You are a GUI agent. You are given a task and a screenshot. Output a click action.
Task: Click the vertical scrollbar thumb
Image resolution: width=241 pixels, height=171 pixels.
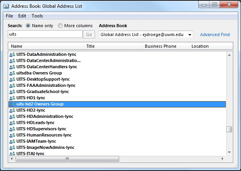pos(229,129)
